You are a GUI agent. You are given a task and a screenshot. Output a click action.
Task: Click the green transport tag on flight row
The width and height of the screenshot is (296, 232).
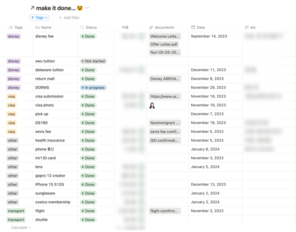click(x=16, y=211)
